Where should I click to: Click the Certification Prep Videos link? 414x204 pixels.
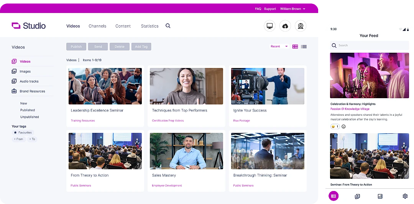[x=168, y=121]
